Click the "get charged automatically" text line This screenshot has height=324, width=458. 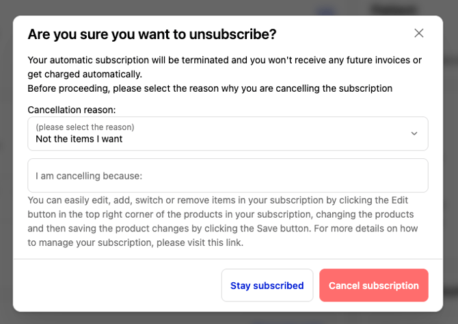[85, 74]
